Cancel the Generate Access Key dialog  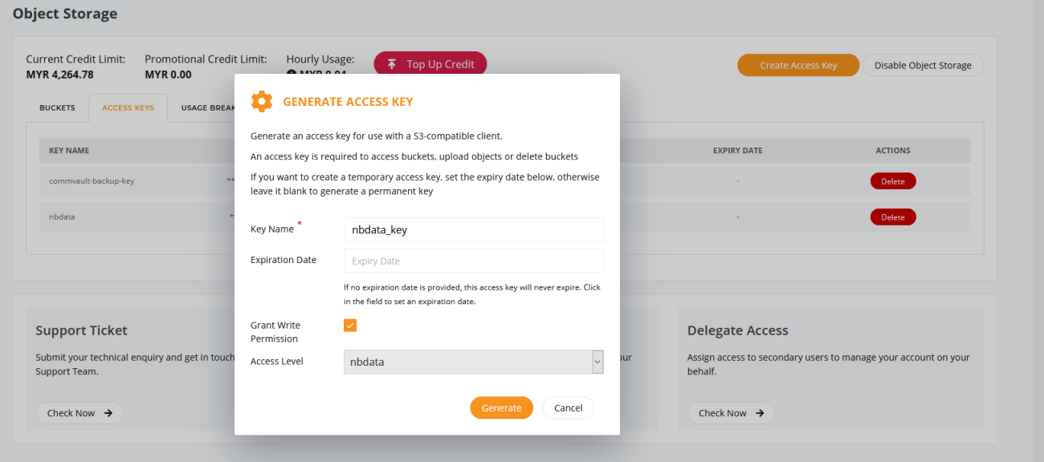point(568,407)
